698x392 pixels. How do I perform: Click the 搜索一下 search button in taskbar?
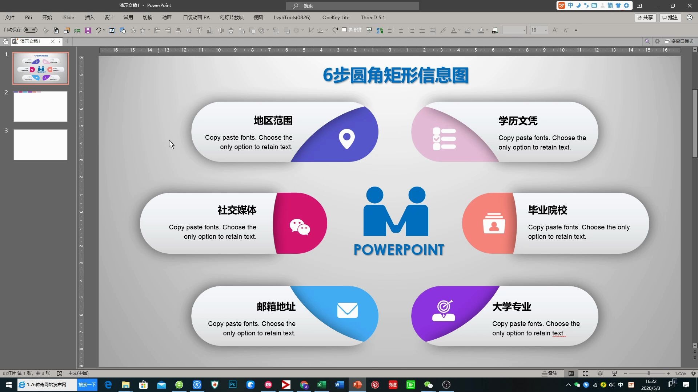pyautogui.click(x=87, y=385)
